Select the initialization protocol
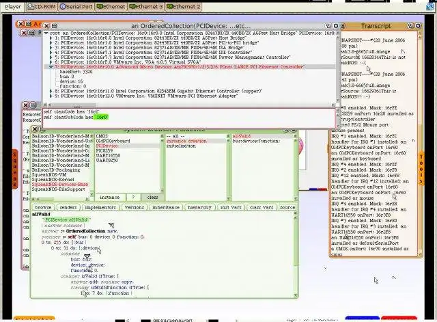437x322 pixels. tap(181, 146)
